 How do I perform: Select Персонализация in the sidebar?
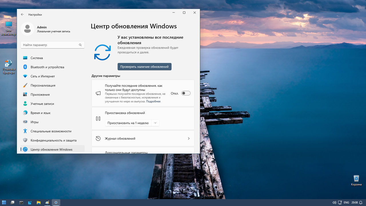click(x=53, y=85)
